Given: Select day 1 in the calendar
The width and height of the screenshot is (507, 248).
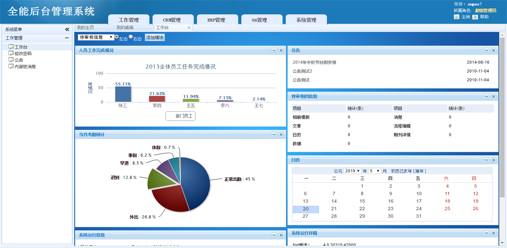Looking at the screenshot, I should [362, 186].
